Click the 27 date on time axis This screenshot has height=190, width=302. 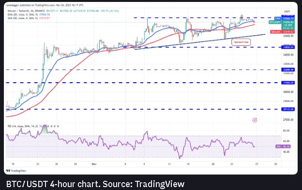point(257,164)
